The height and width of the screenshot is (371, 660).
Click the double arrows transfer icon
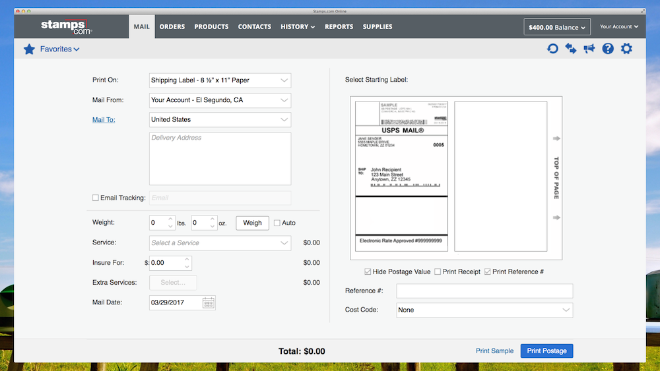pos(571,49)
